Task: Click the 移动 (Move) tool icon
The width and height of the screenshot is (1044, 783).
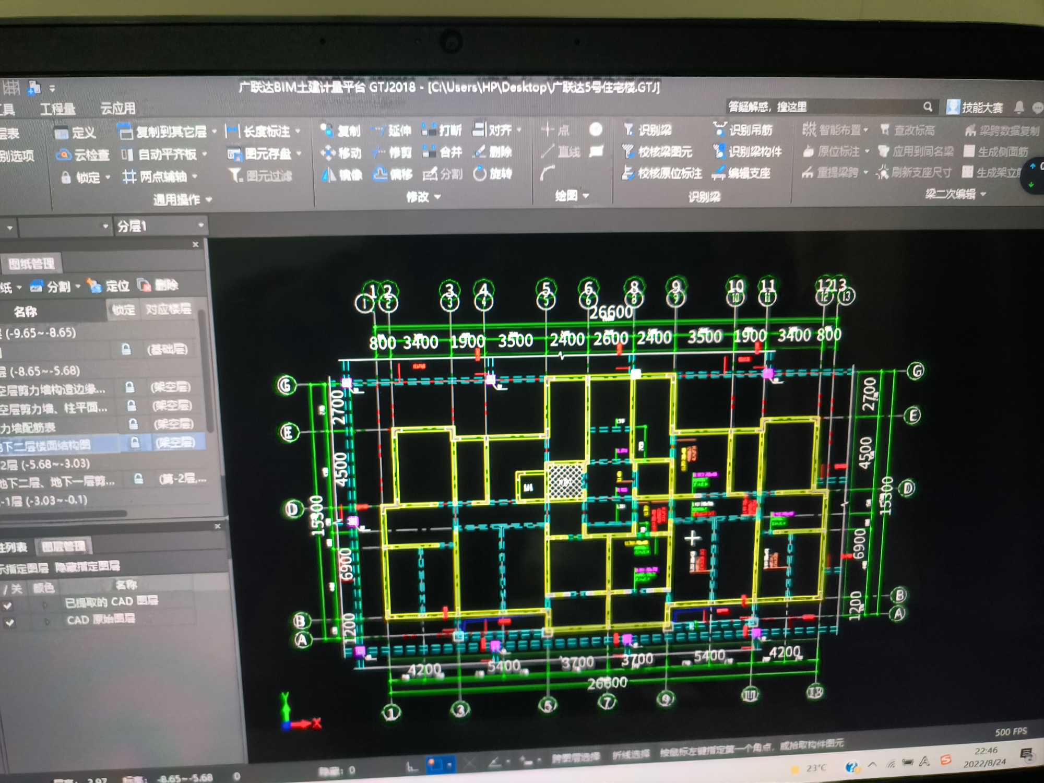Action: pyautogui.click(x=328, y=152)
